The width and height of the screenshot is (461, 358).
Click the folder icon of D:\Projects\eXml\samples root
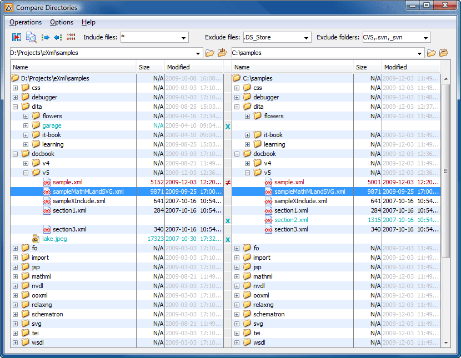[x=15, y=78]
